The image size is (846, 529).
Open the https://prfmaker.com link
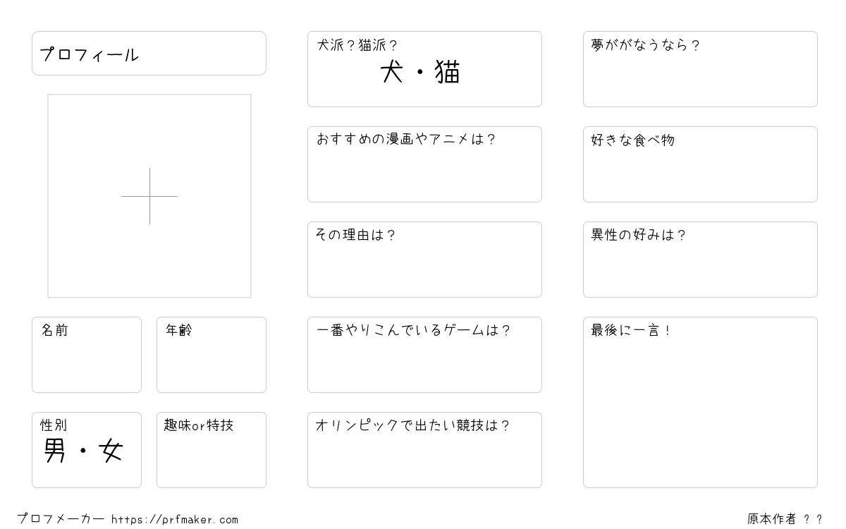(x=175, y=520)
